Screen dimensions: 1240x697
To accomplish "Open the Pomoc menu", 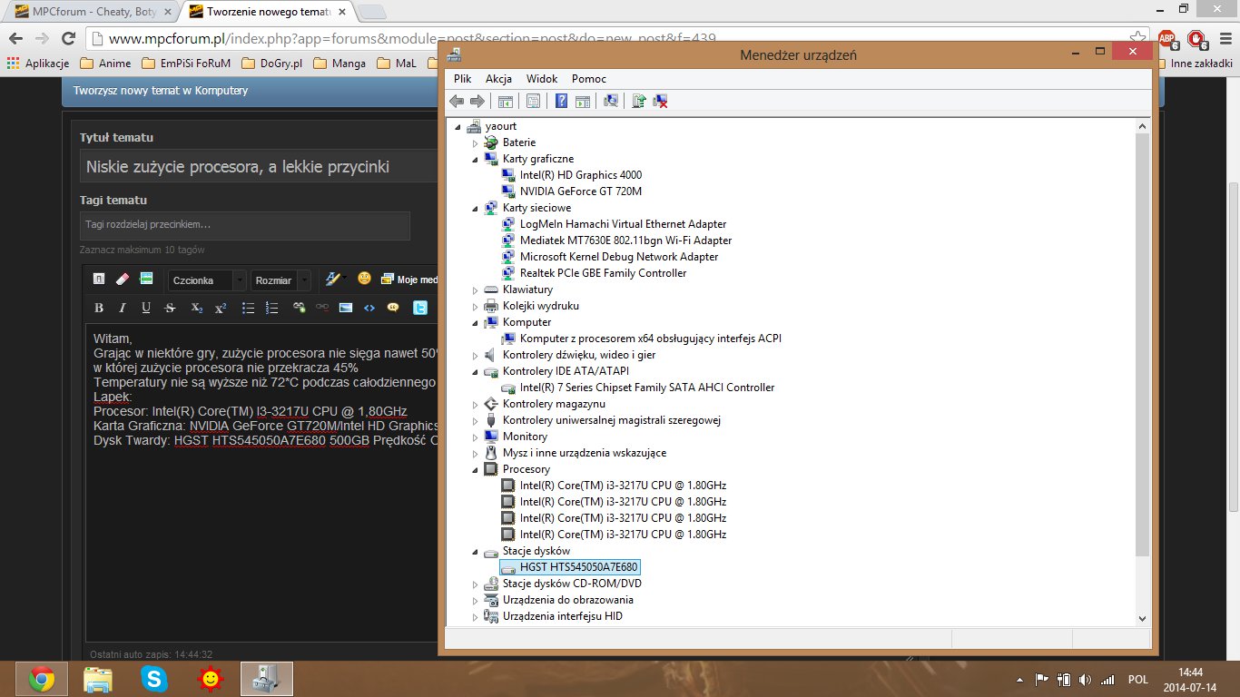I will point(589,79).
